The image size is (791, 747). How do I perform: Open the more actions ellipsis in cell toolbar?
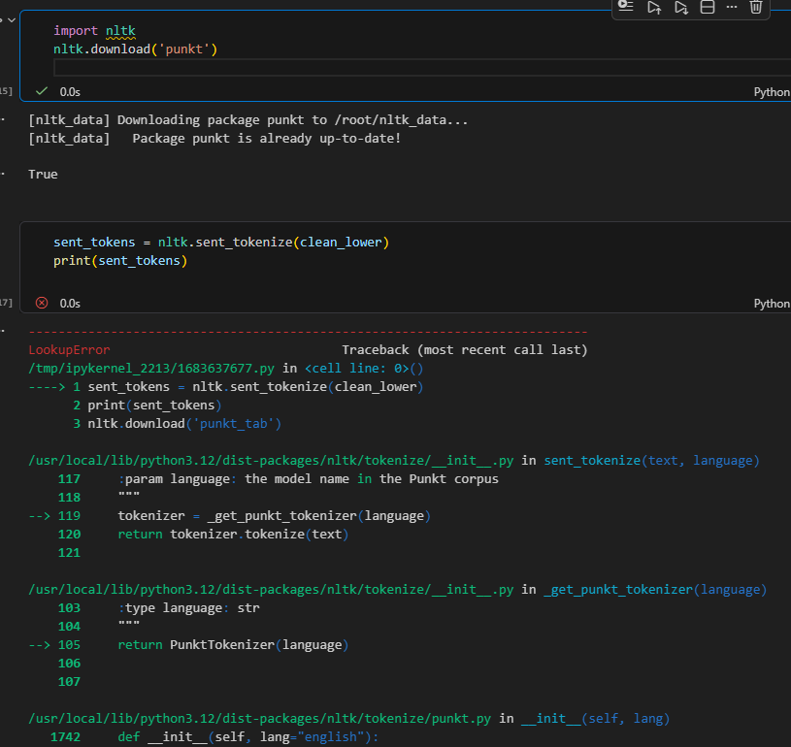732,7
